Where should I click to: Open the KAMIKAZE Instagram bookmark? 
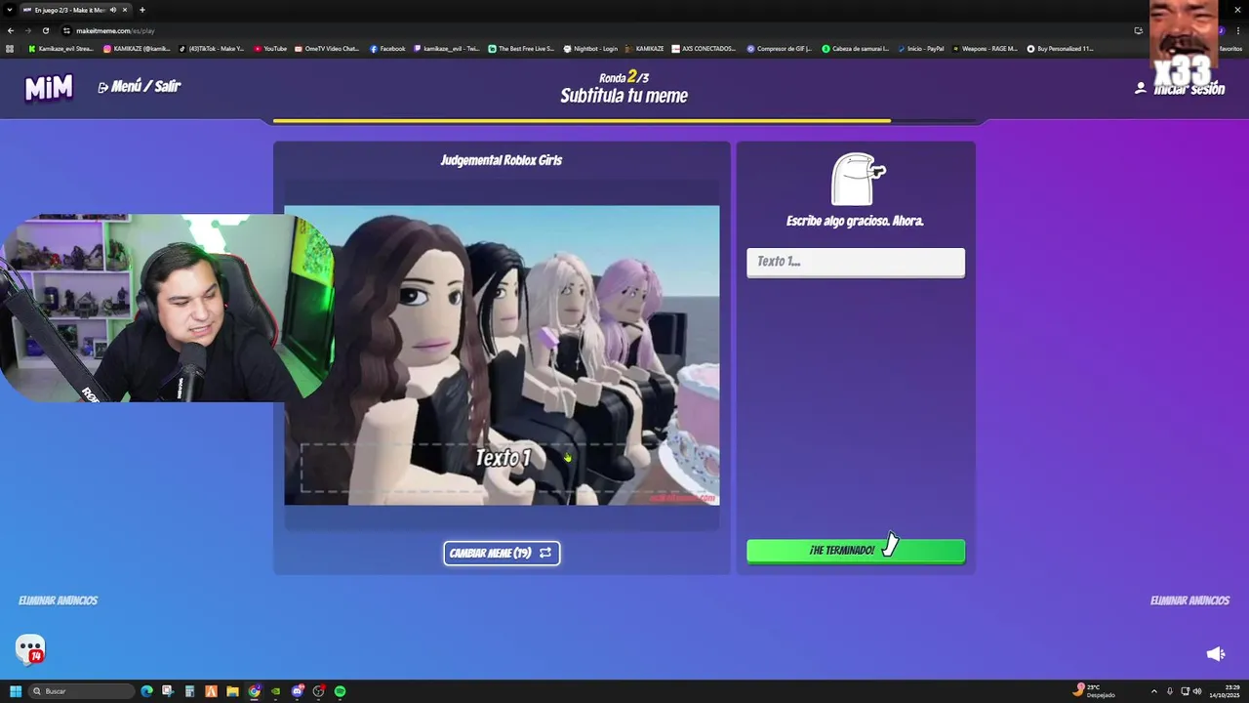pos(137,48)
